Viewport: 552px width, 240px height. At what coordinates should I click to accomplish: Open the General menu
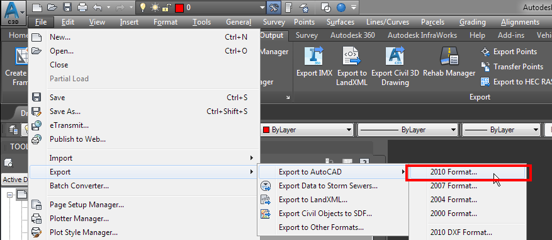(x=239, y=22)
